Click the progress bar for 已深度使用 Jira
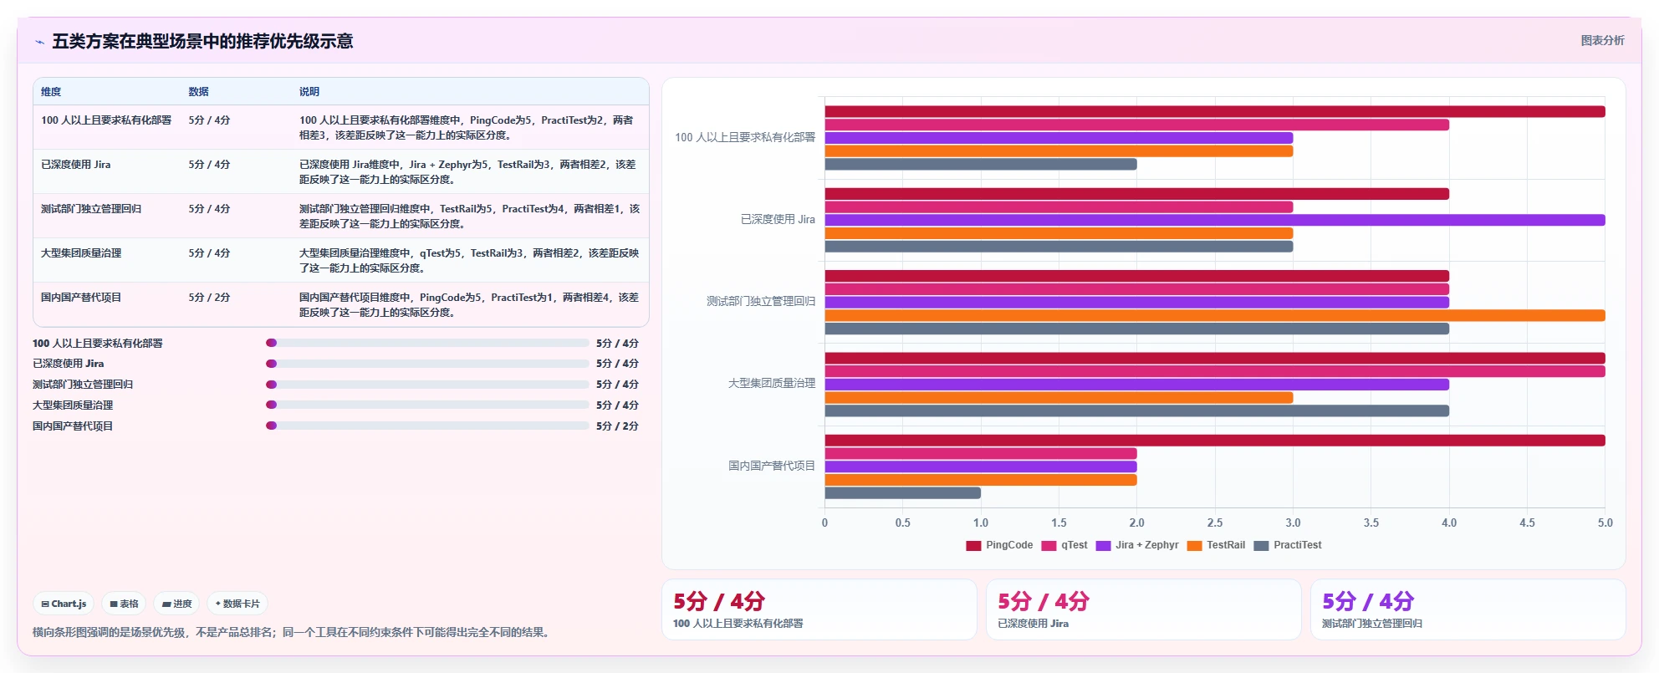This screenshot has width=1659, height=673. [427, 364]
